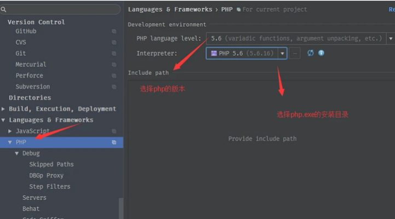Click the blue interpreter info icon

point(321,53)
